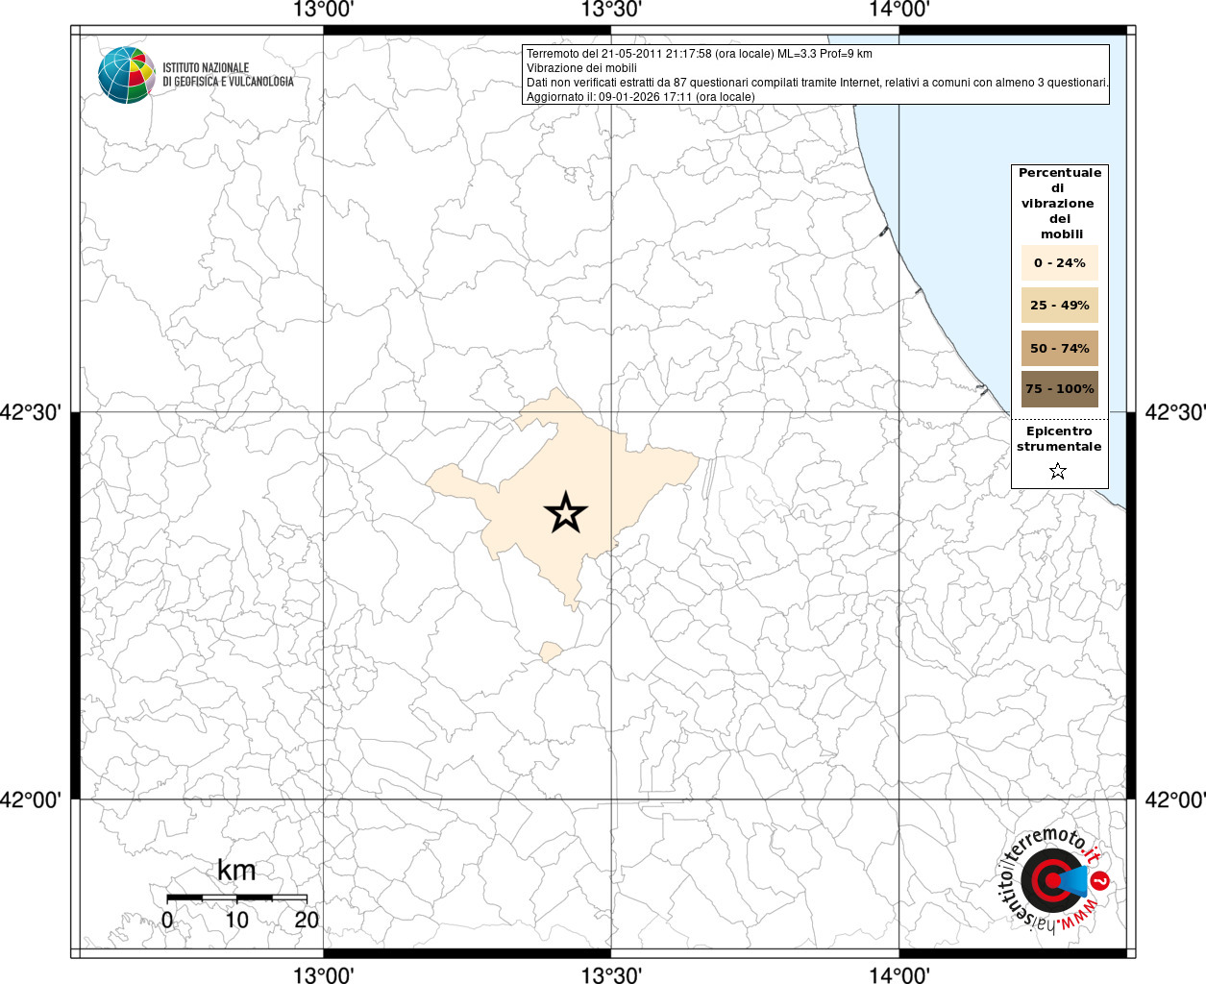Viewport: 1206px width, 984px height.
Task: Click the right 42°00' latitude label
Action: 1175,799
